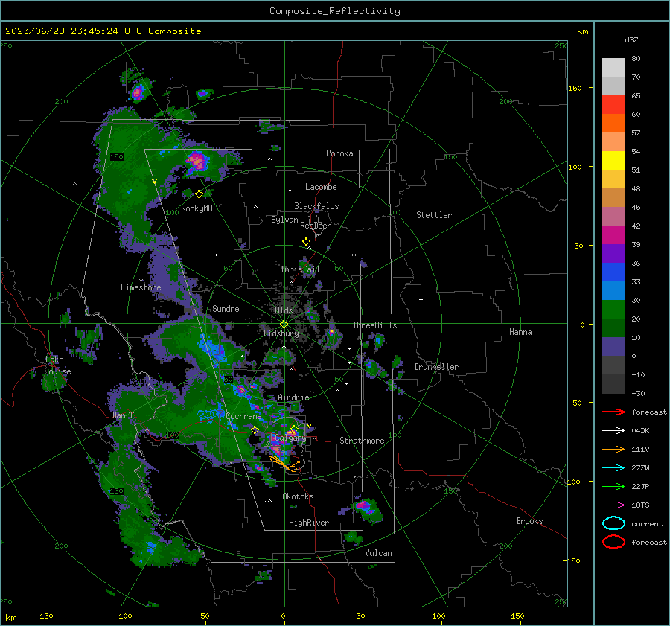Image resolution: width=670 pixels, height=626 pixels.
Task: Click the Composite_Reflectivity title
Action: coord(335,11)
